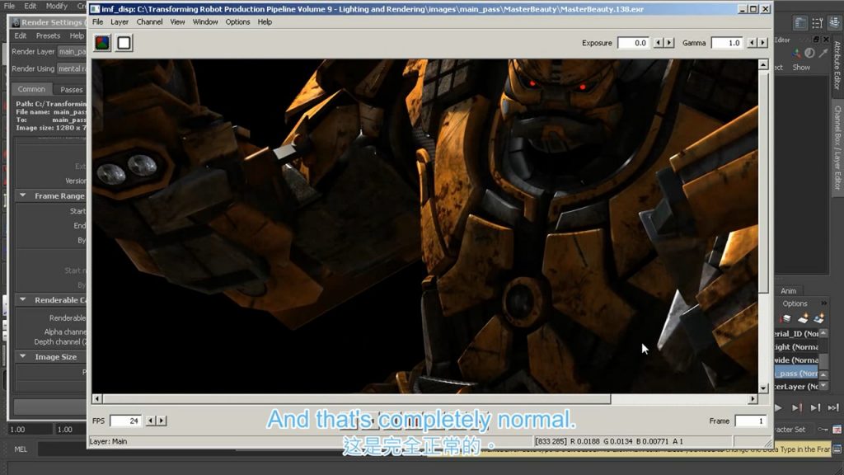Click the horizontal scrollbar right arrow
This screenshot has width=844, height=475.
click(753, 399)
